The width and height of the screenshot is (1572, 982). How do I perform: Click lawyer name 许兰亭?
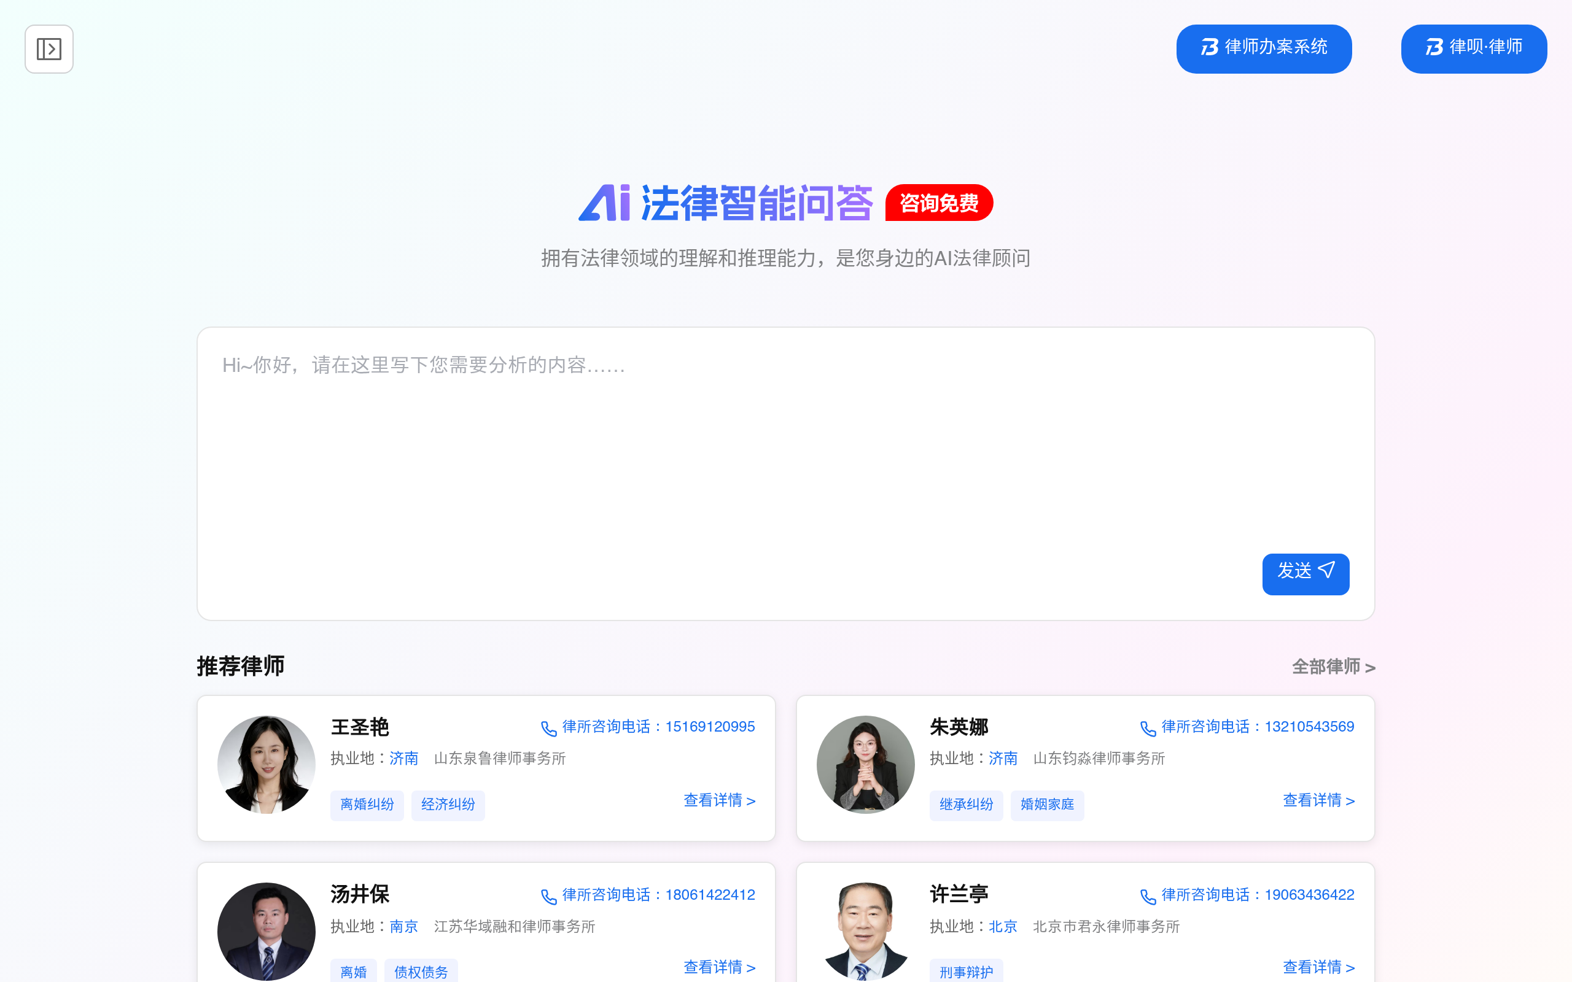(x=959, y=894)
